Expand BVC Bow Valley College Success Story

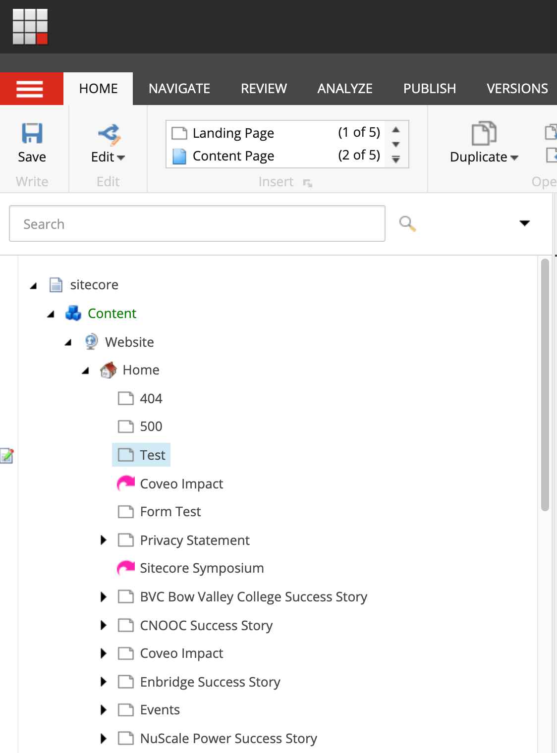(x=103, y=597)
